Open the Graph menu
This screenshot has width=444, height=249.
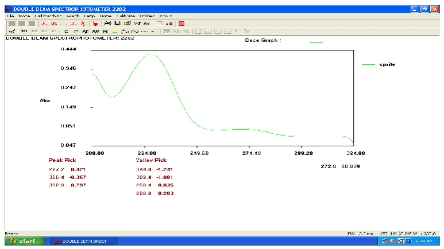pyautogui.click(x=73, y=16)
